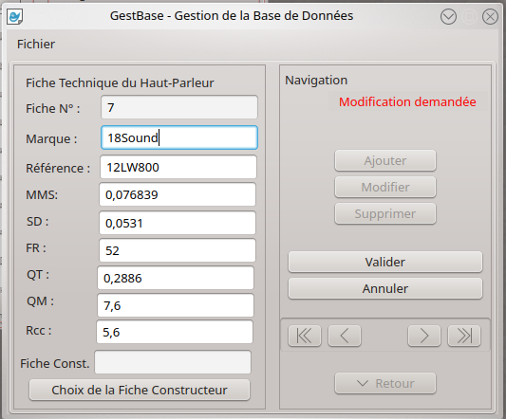Go to the next record

click(424, 336)
